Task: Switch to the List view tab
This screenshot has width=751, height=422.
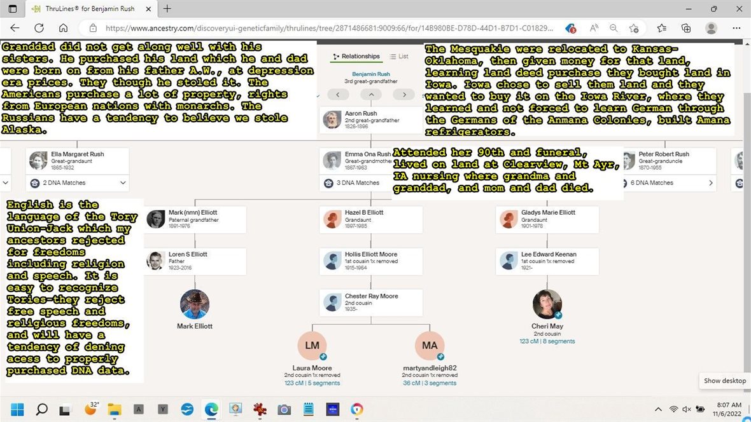Action: [399, 57]
